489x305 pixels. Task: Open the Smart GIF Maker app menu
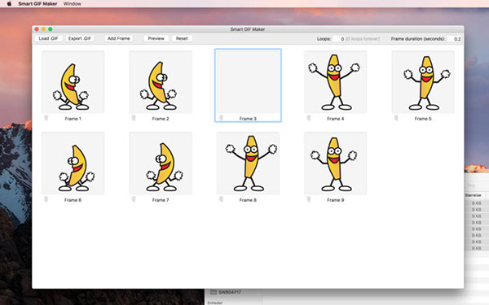(37, 4)
